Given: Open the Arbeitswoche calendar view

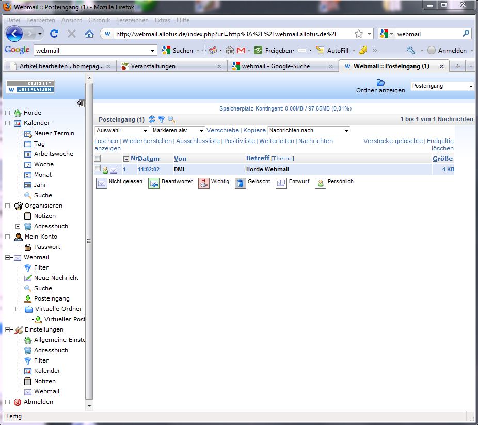Looking at the screenshot, I should tap(54, 154).
